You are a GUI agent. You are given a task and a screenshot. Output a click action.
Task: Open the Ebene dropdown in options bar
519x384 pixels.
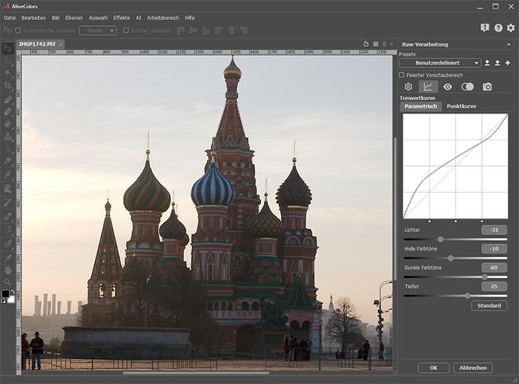click(98, 30)
